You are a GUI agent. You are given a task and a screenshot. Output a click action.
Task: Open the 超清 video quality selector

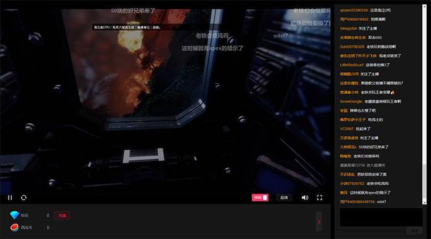(x=284, y=198)
